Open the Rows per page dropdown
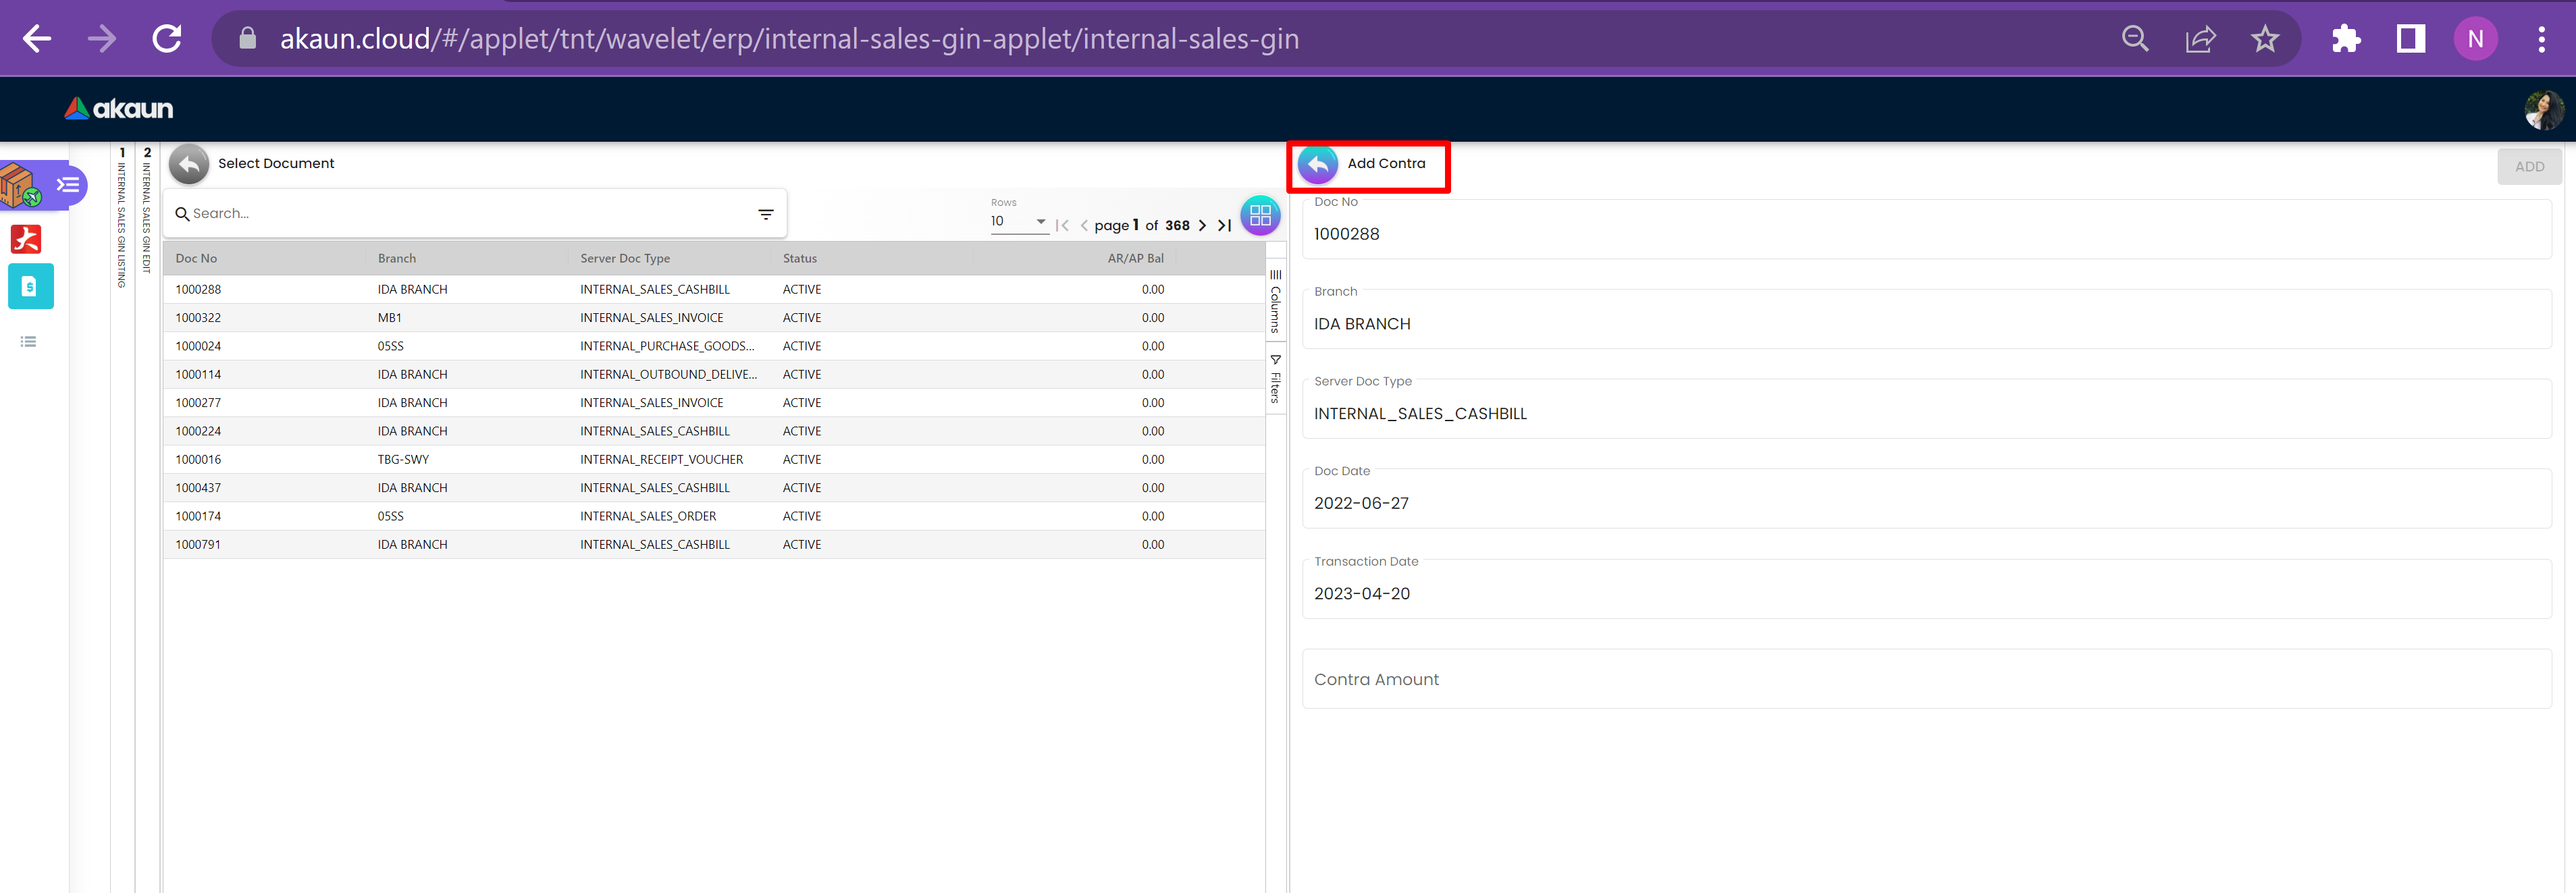The height and width of the screenshot is (893, 2576). point(1018,222)
